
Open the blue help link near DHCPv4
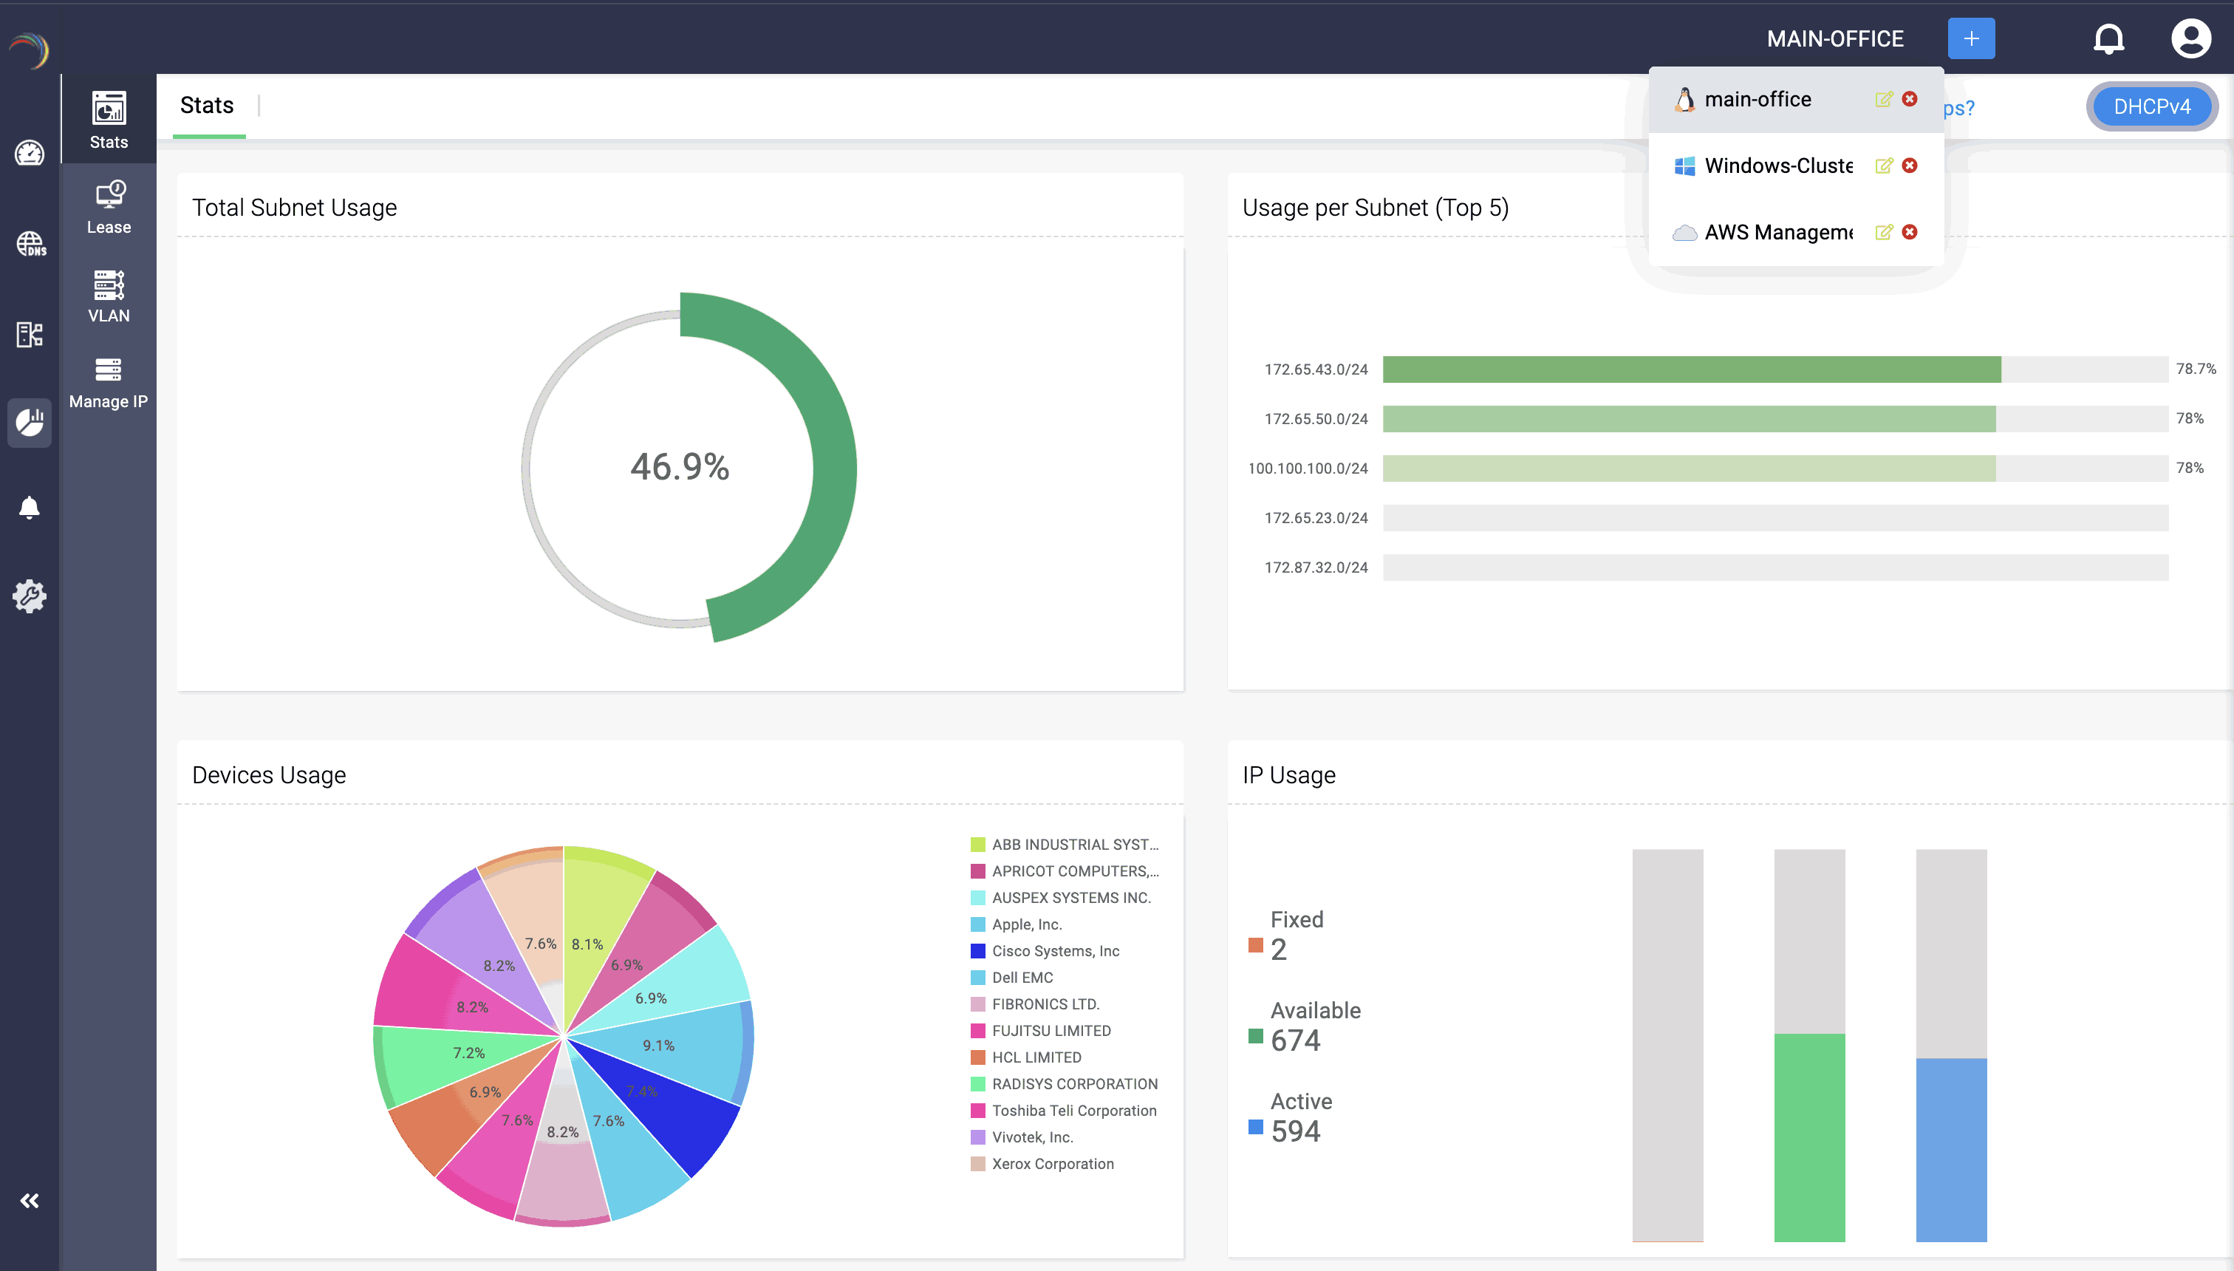(x=1959, y=107)
